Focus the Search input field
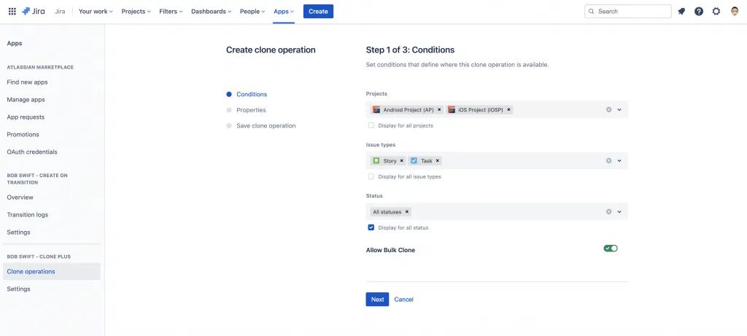 click(x=628, y=12)
